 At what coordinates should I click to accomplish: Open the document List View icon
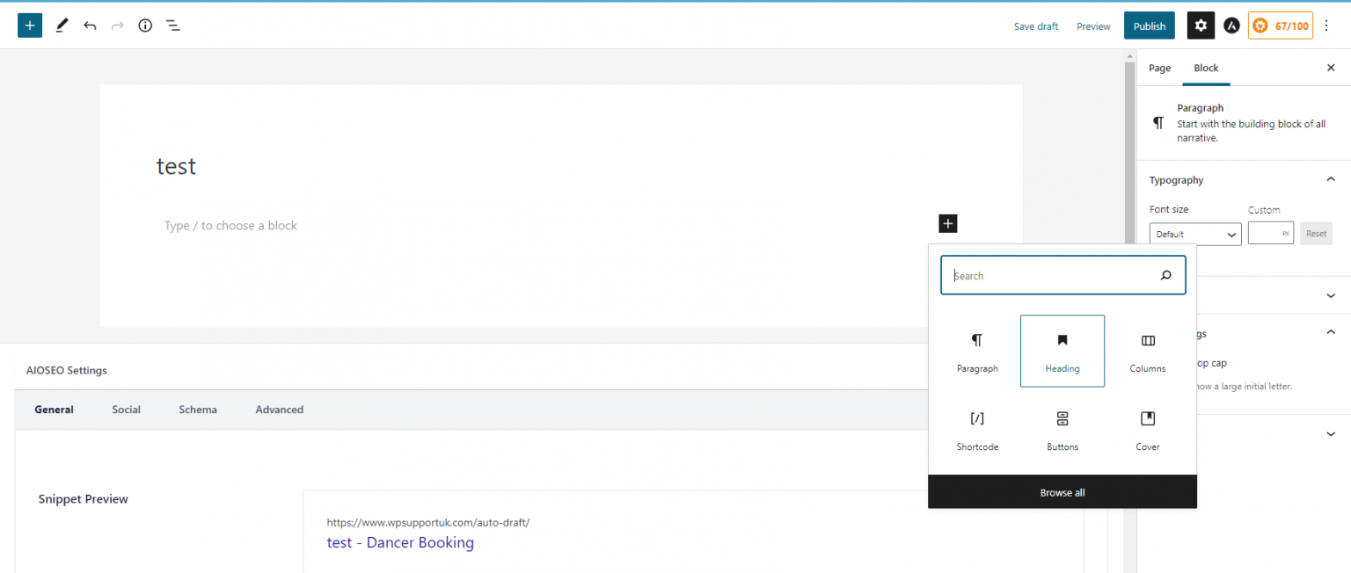(x=173, y=25)
